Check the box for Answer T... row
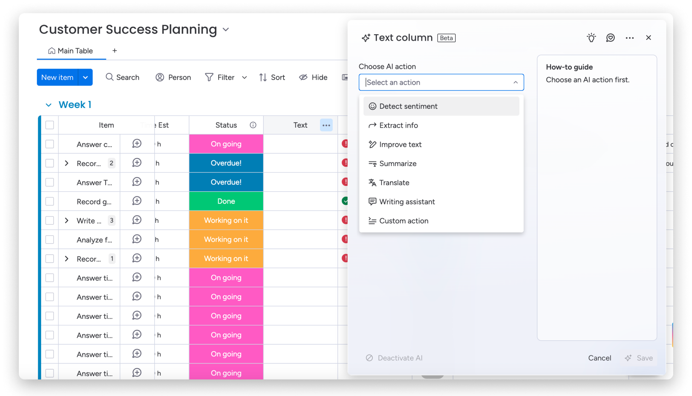Screen dimensions: 692x396 (50, 182)
